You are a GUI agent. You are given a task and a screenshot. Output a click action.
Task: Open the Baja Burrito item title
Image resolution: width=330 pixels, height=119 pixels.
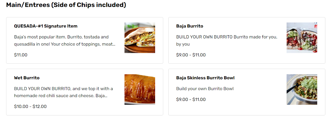tap(189, 26)
